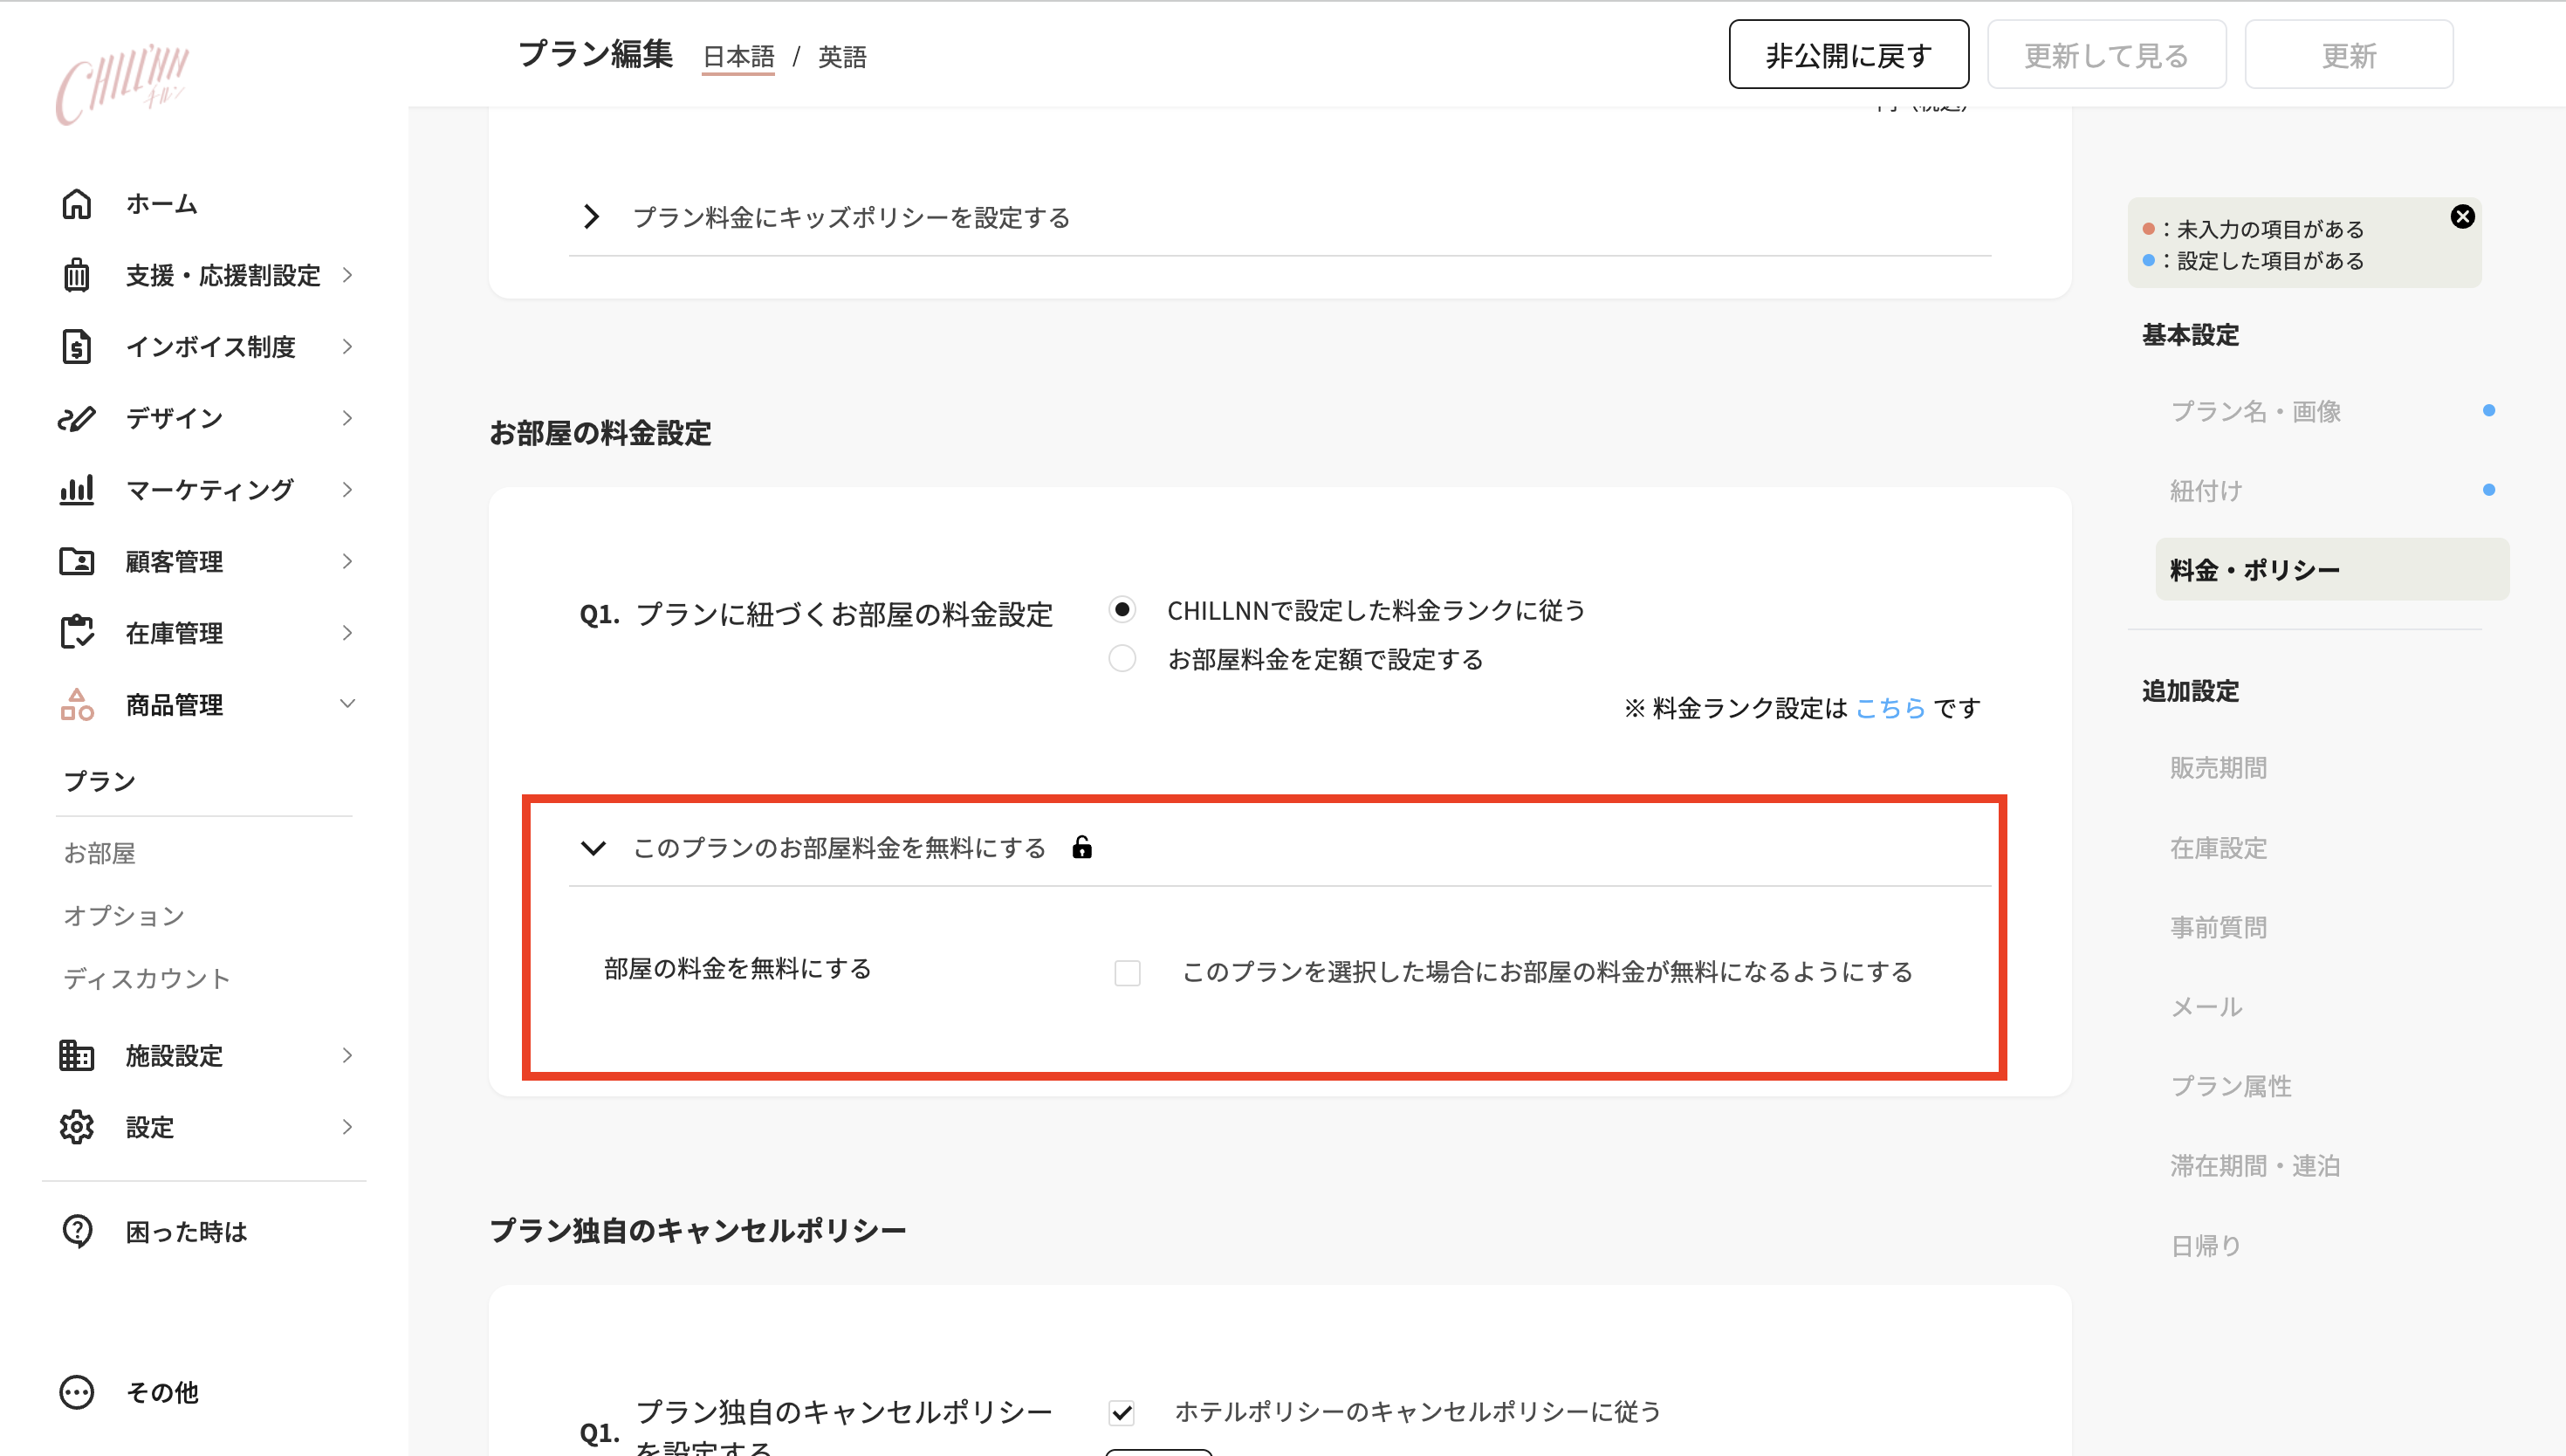Enable the room fee free checkbox
The image size is (2566, 1456).
(1127, 972)
